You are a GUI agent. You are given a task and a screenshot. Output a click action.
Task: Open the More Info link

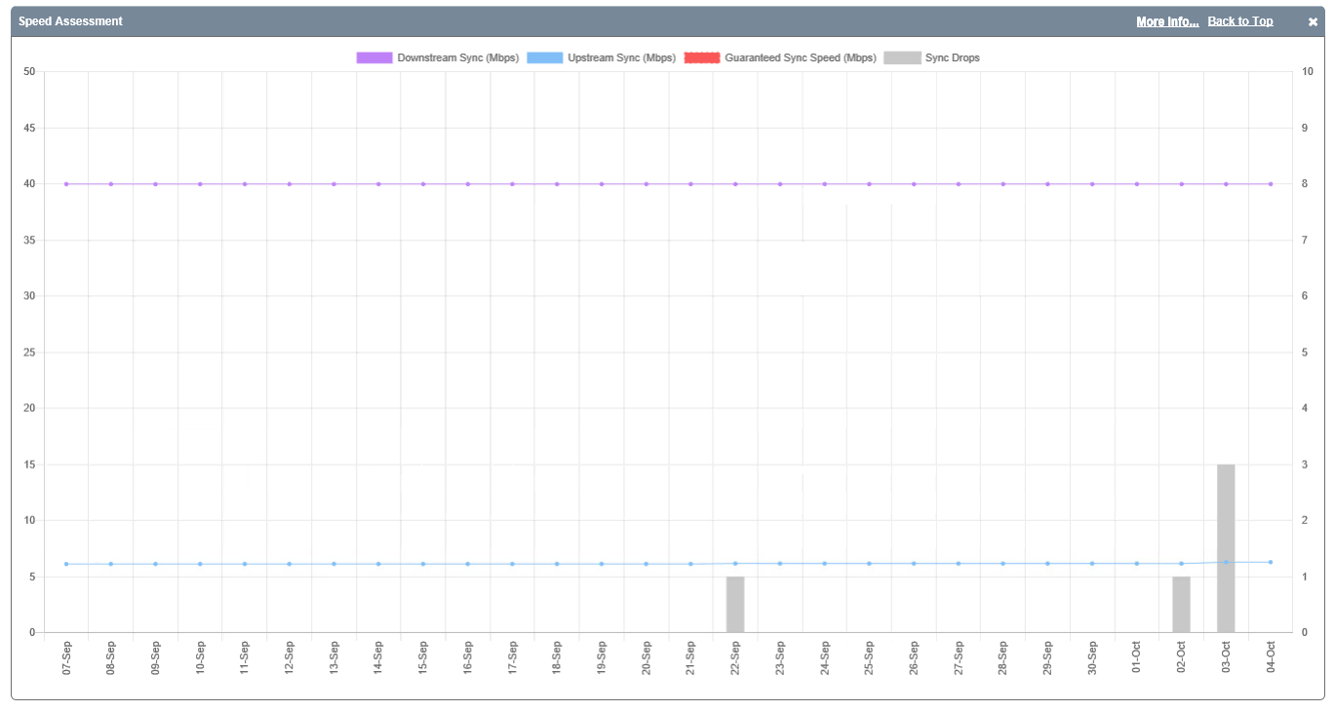(1166, 21)
